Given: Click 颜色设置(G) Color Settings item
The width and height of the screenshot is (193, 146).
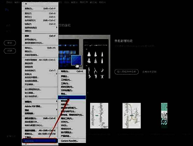Looking at the screenshot, I should [x=32, y=118].
